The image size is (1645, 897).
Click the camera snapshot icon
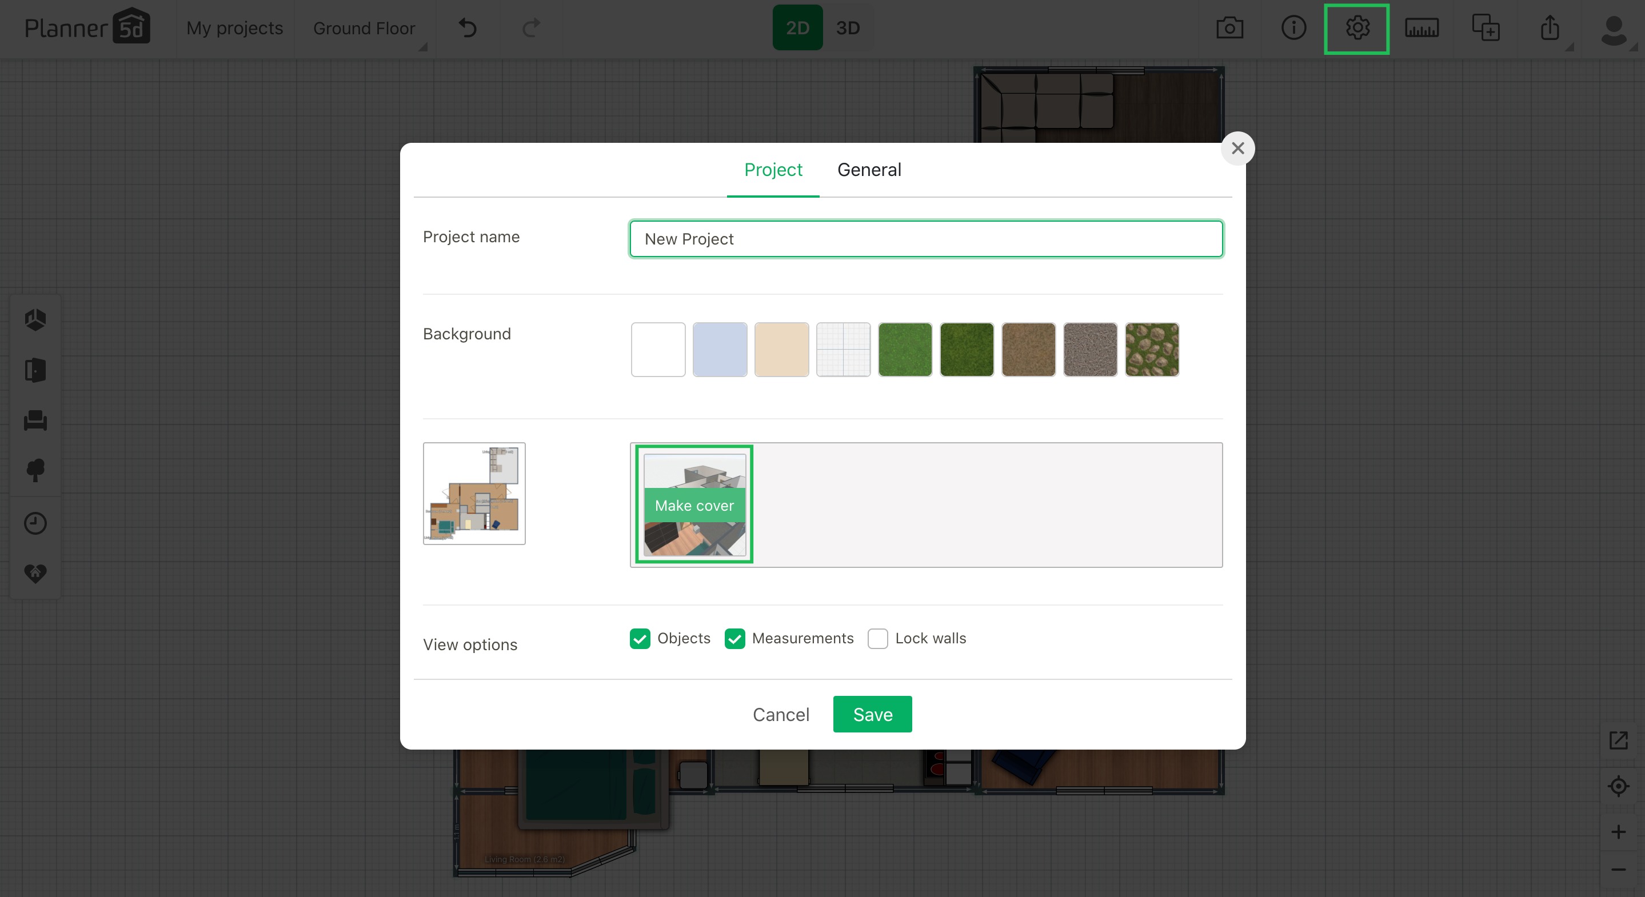point(1229,28)
